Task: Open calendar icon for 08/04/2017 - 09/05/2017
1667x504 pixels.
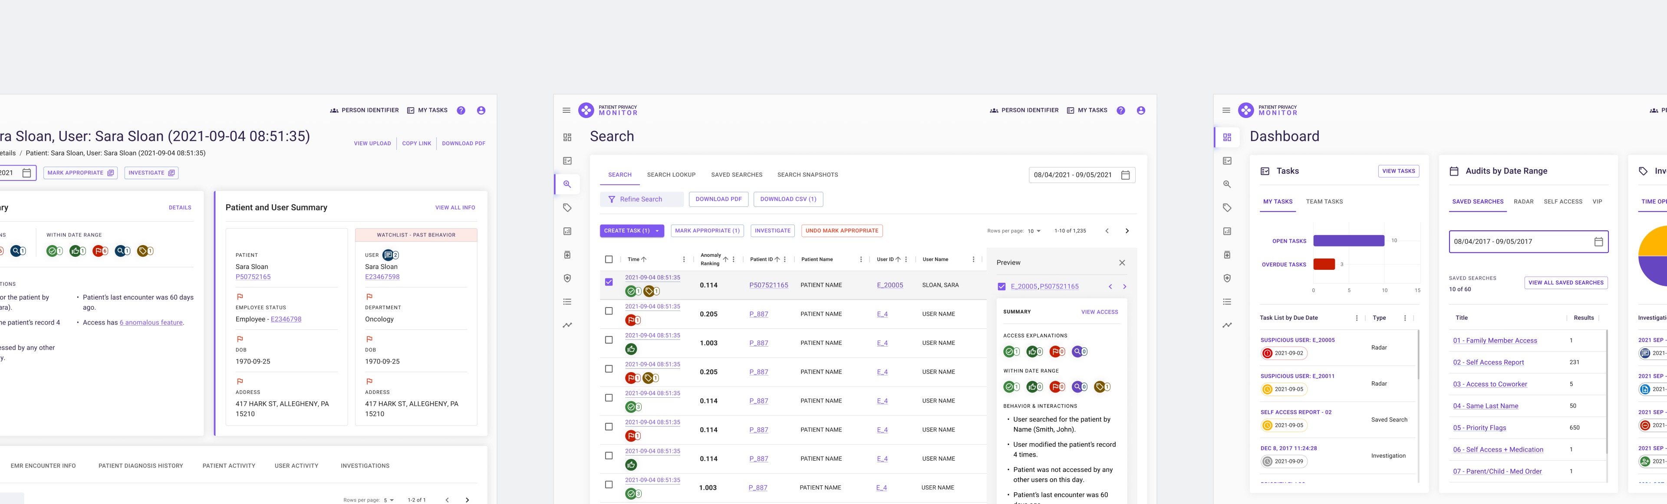Action: (1598, 242)
